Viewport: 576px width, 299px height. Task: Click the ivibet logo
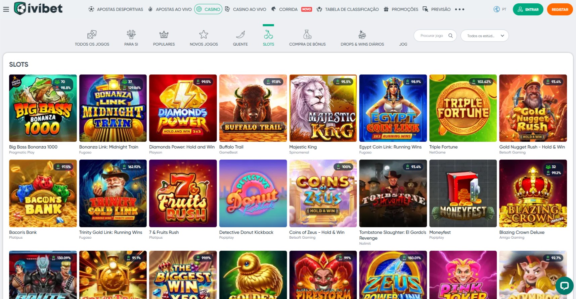coord(38,8)
